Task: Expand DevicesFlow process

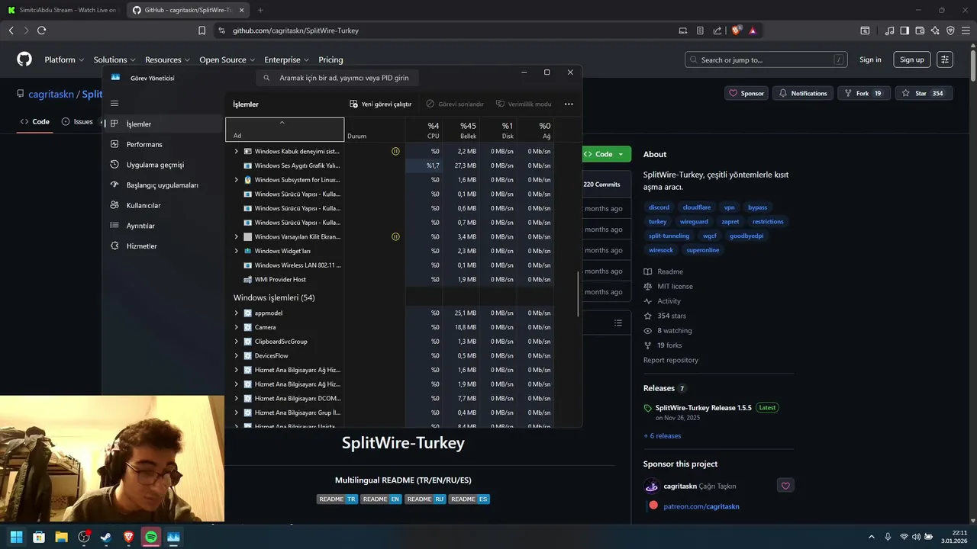Action: click(237, 356)
